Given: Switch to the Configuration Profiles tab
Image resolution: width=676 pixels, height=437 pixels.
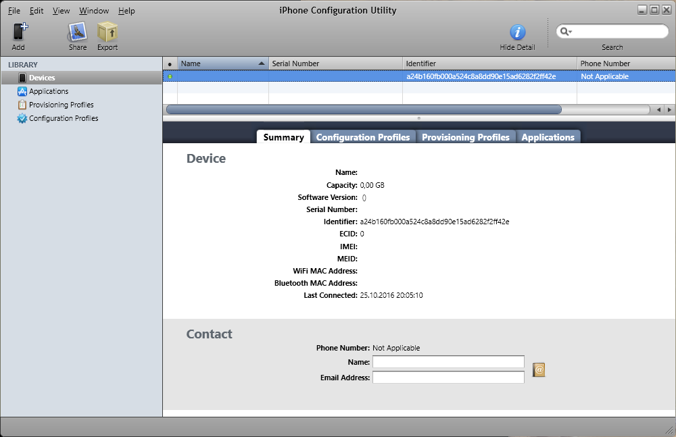Looking at the screenshot, I should (363, 137).
